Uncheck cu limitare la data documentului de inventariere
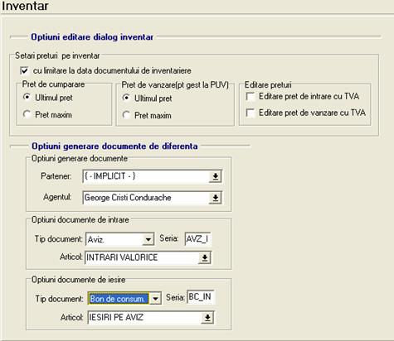 tap(24, 71)
